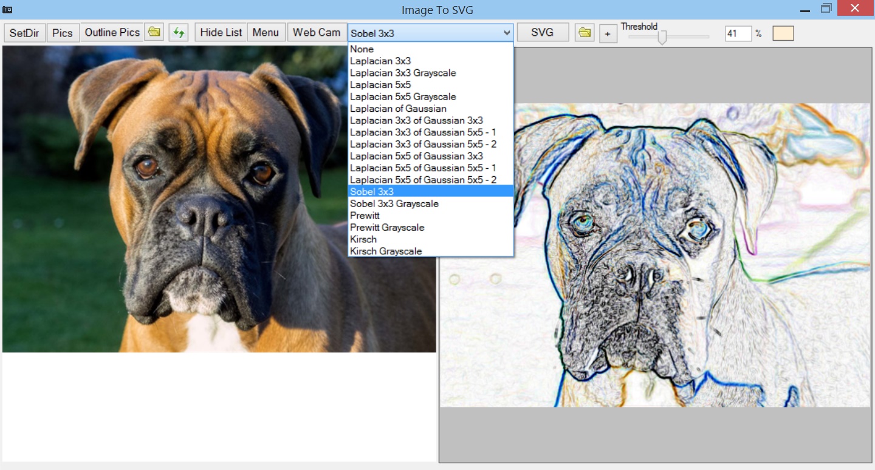Click the Outline Pics button

tap(112, 33)
